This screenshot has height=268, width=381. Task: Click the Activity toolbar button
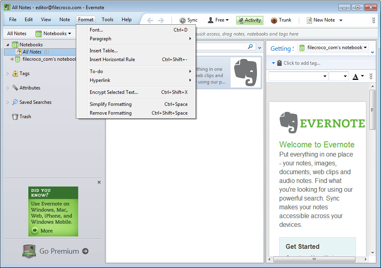coord(249,20)
